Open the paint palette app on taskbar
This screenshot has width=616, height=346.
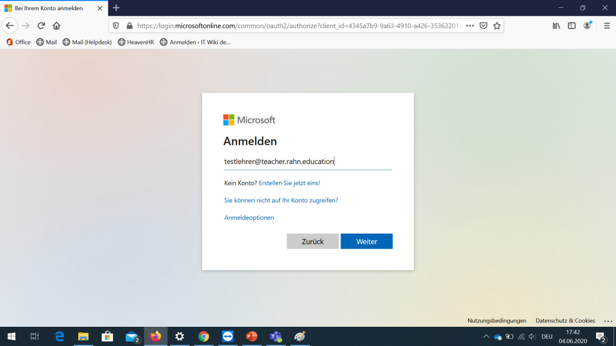pos(300,336)
